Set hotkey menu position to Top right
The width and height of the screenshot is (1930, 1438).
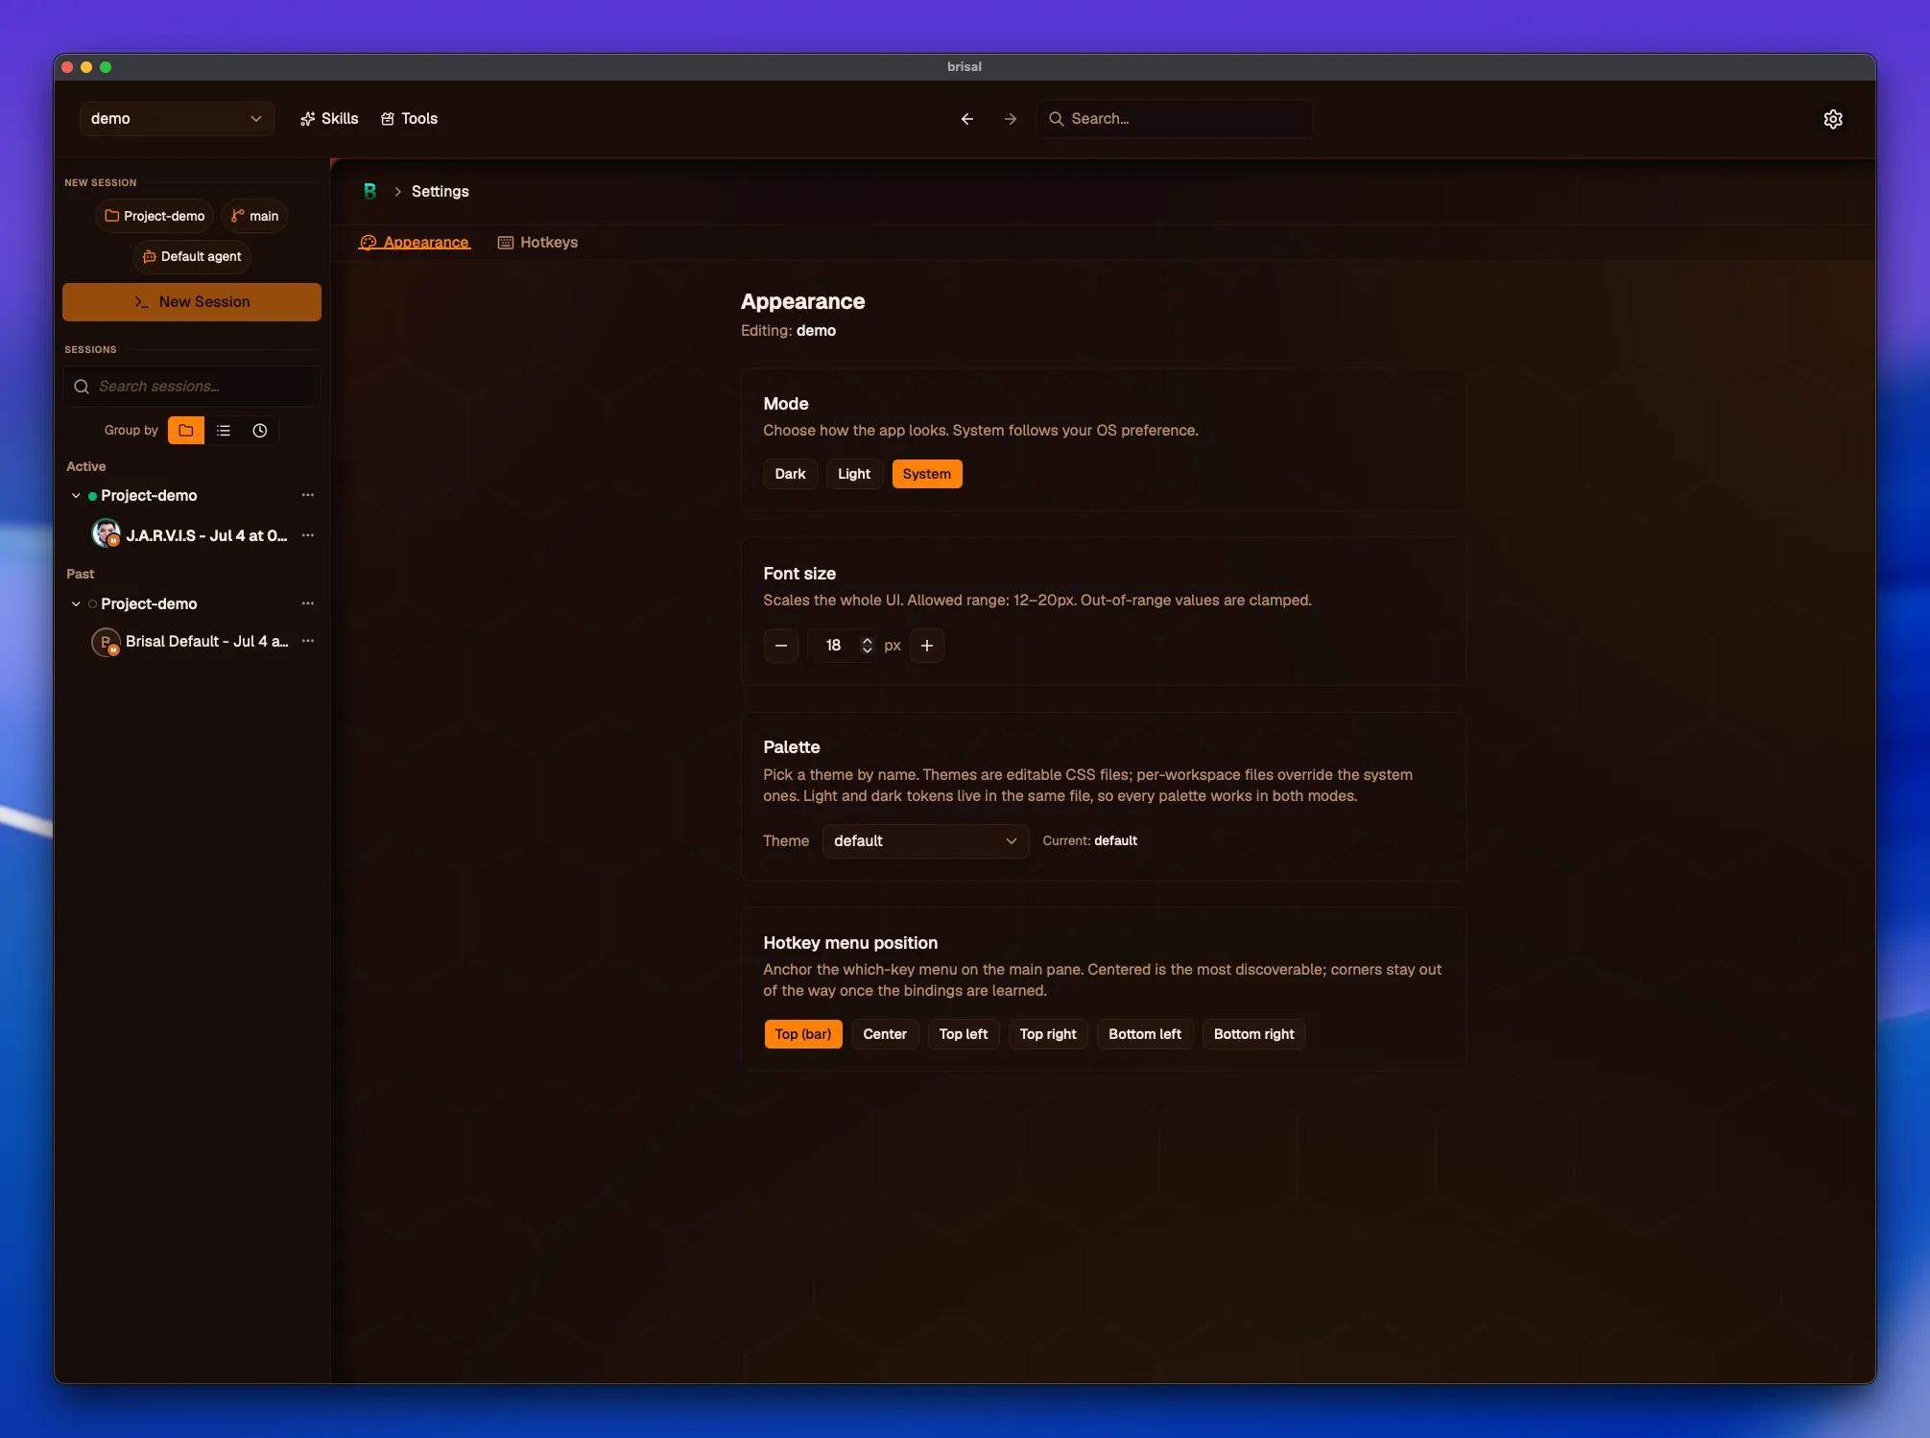pos(1048,1034)
